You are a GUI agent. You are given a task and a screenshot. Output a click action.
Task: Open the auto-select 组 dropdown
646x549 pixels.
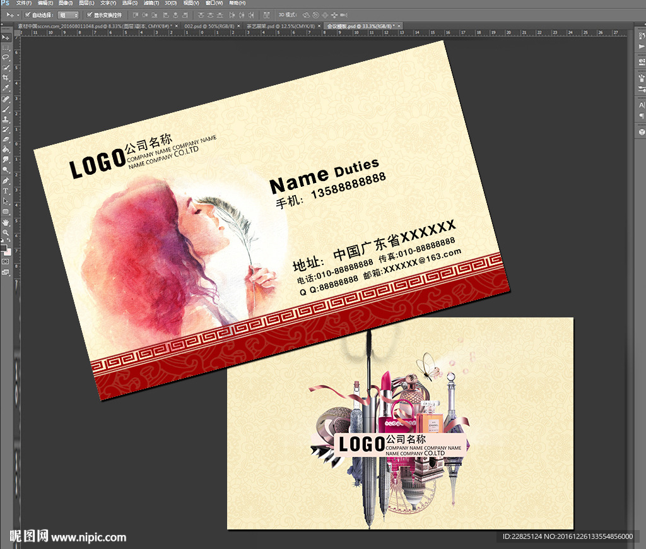pyautogui.click(x=68, y=15)
